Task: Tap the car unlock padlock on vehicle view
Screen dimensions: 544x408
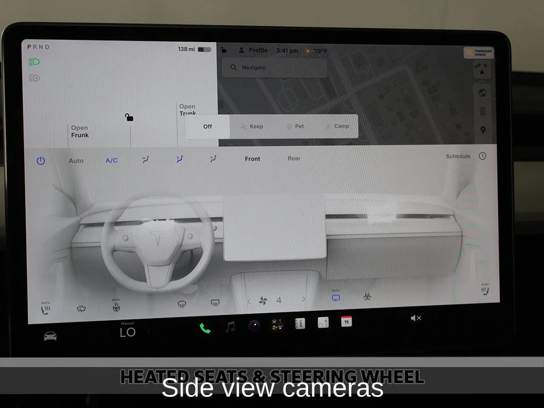Action: (129, 117)
